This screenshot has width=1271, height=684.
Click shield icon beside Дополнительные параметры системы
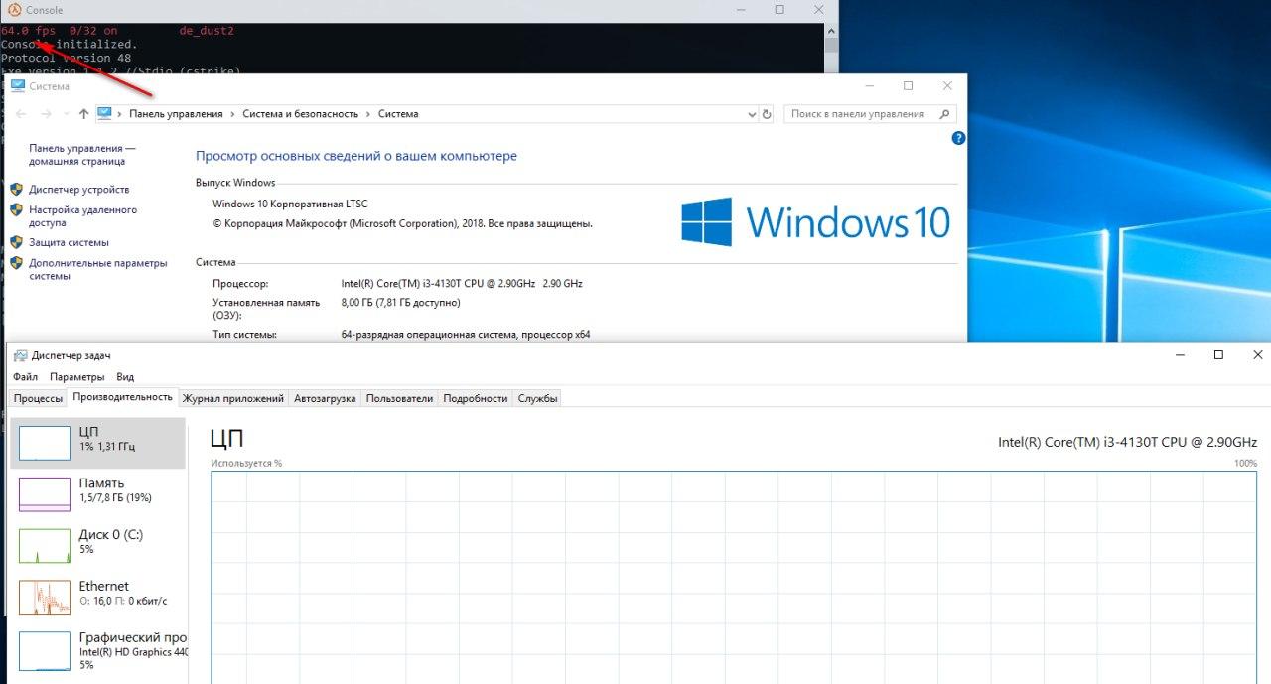pyautogui.click(x=16, y=263)
